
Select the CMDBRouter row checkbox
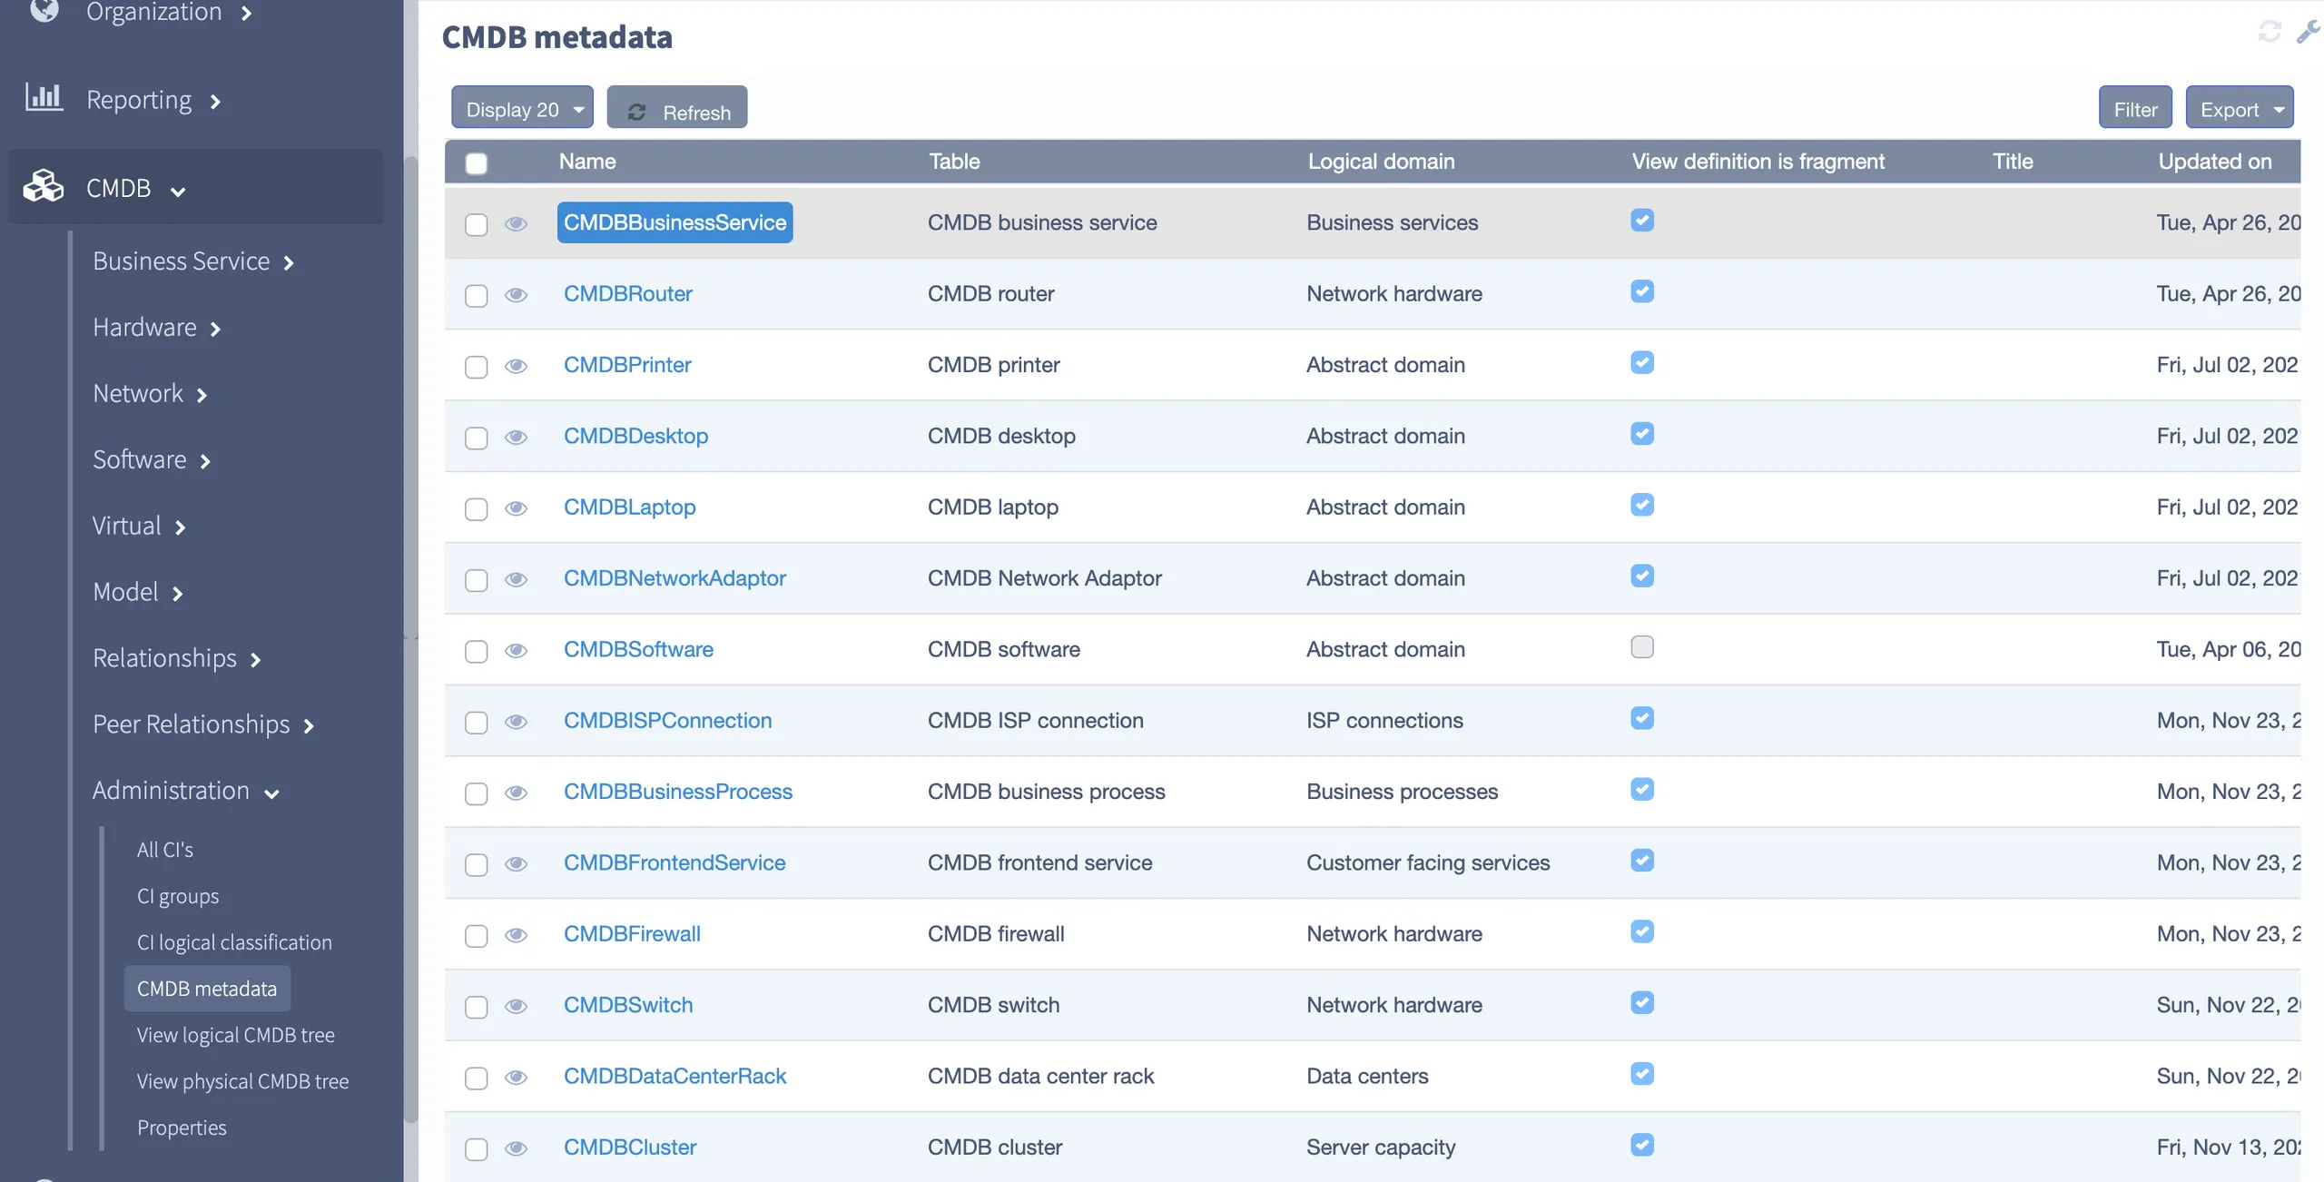point(476,295)
